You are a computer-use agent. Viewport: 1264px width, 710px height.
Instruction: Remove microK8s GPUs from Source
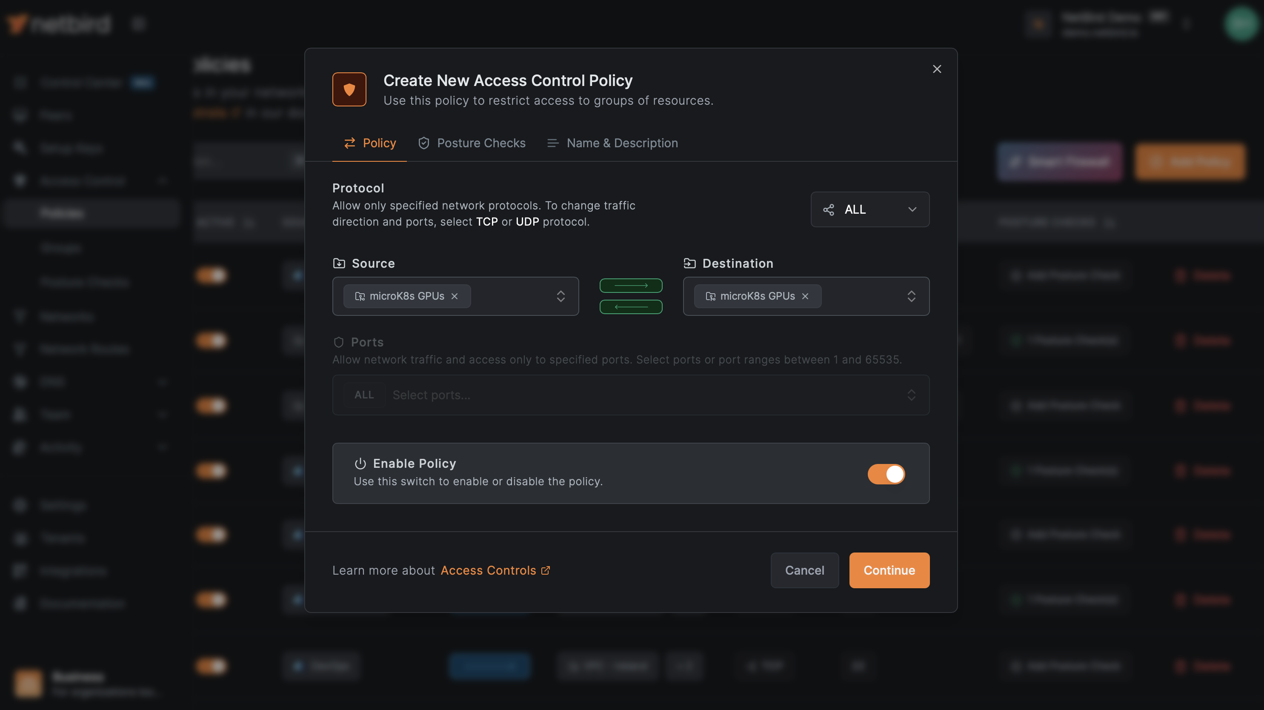(x=455, y=296)
